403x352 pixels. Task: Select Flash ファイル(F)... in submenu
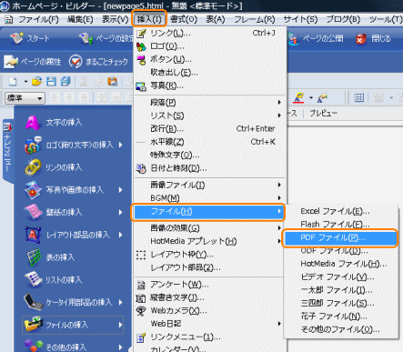(x=341, y=225)
